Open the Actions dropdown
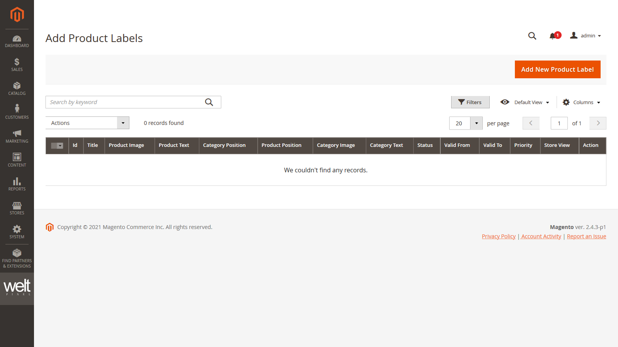618x347 pixels. pos(87,123)
